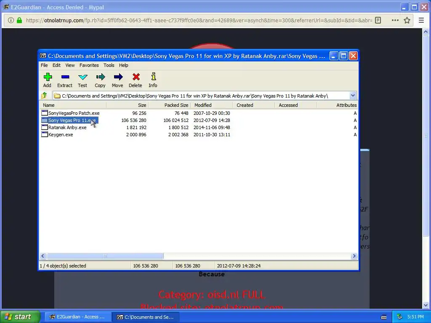Toggle reader view icon in Mypal address bar

point(378,20)
